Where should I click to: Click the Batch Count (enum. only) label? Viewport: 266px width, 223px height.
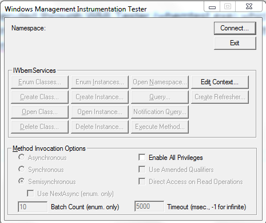(85, 207)
